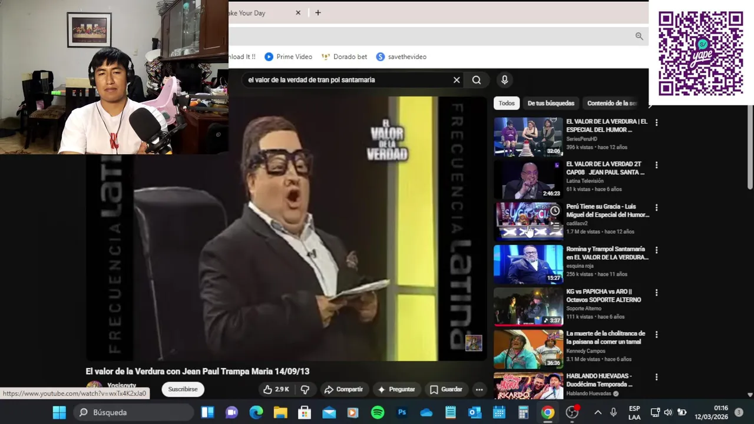The image size is (754, 424).
Task: Dislike the current video
Action: [305, 389]
